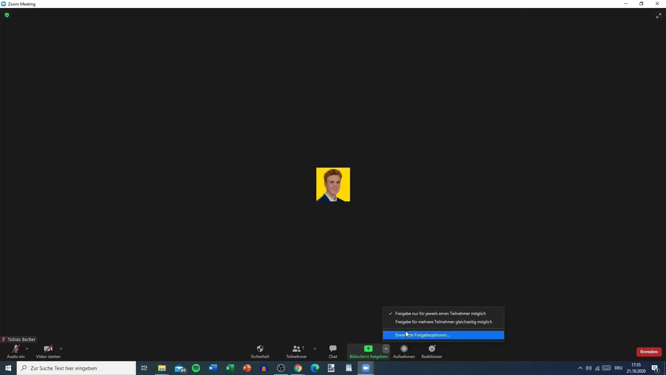Click the Windows search box
The height and width of the screenshot is (375, 666).
pos(76,368)
